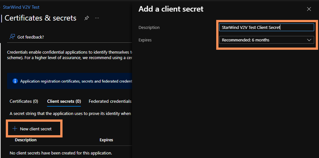319x158 pixels.
Task: Click the Expires column header in table
Action: [x=106, y=140]
